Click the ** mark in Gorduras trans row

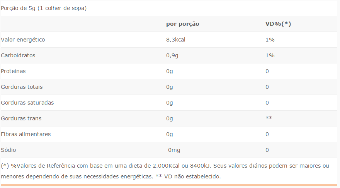click(x=269, y=118)
